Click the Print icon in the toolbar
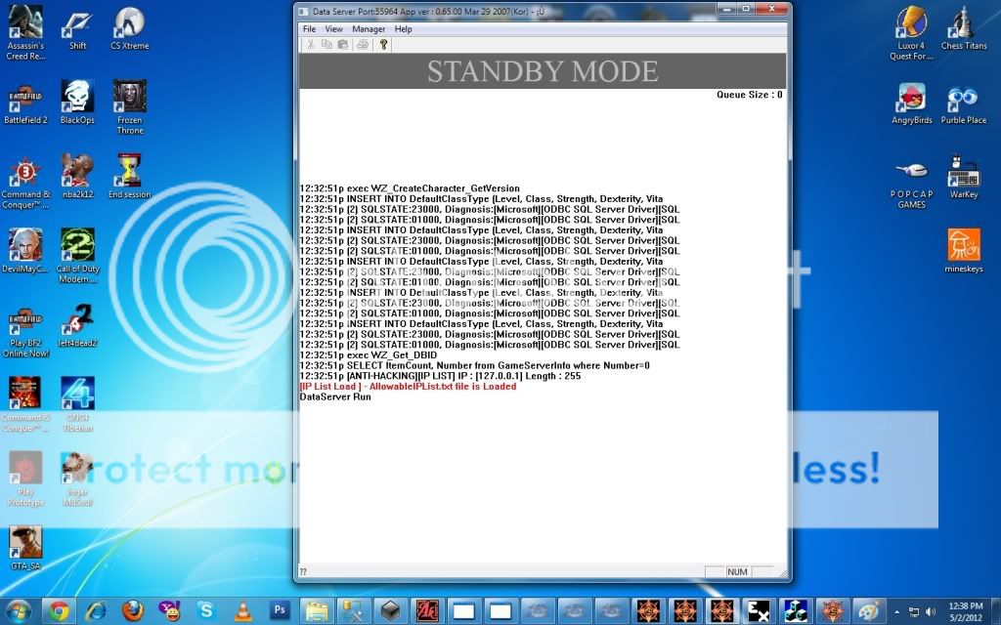Viewport: 1001px width, 625px height. 363,45
